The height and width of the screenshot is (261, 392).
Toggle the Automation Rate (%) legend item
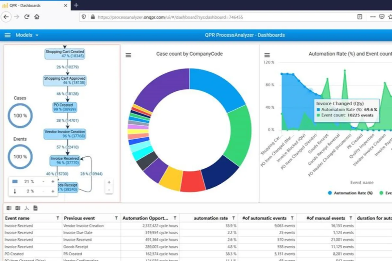click(350, 193)
